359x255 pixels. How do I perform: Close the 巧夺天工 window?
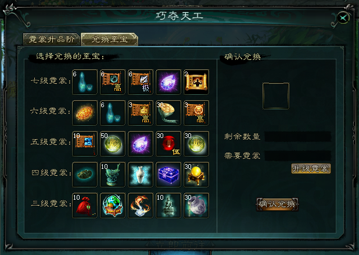pos(343,17)
